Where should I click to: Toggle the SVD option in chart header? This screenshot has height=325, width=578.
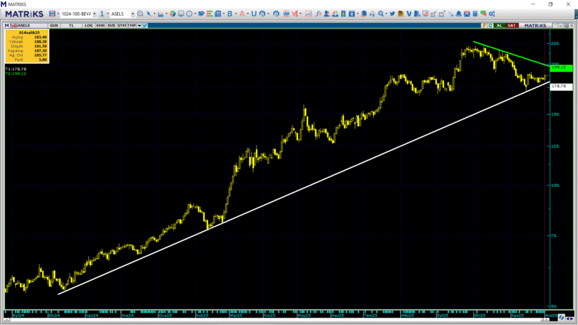111,25
